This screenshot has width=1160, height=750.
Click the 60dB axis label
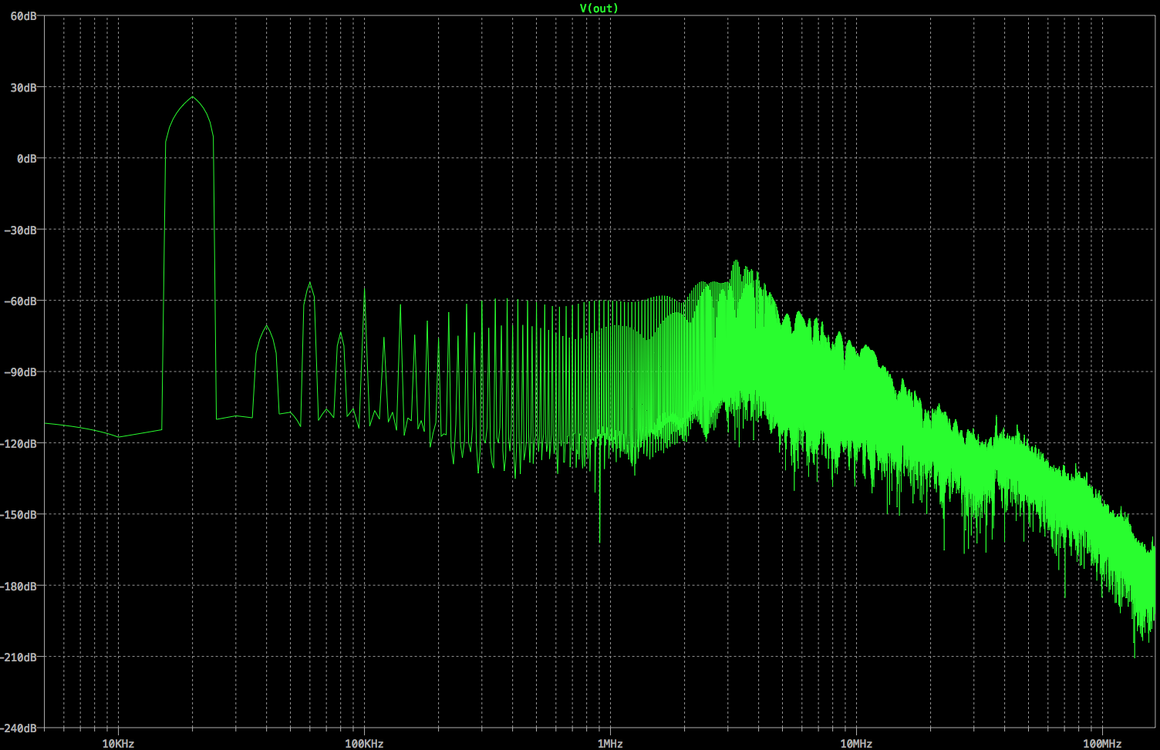coord(23,16)
